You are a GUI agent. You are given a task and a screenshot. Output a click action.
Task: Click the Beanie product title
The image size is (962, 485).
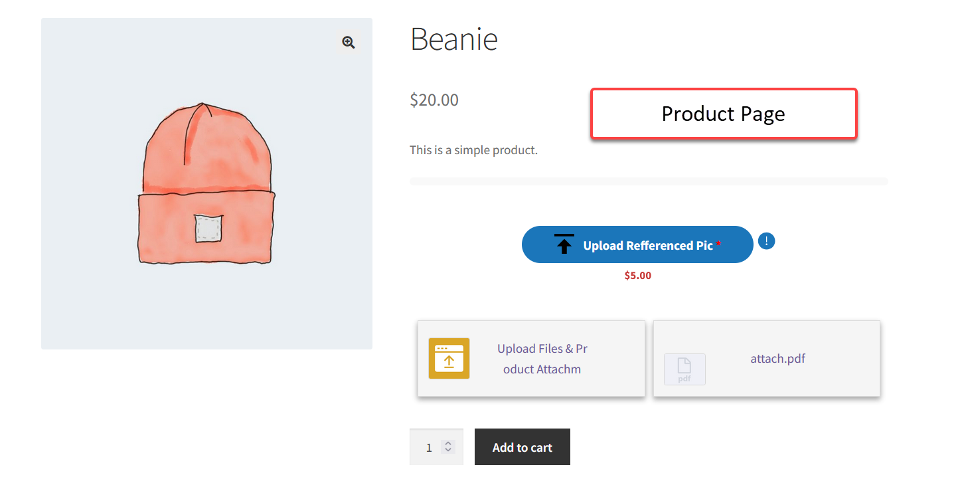pos(453,39)
